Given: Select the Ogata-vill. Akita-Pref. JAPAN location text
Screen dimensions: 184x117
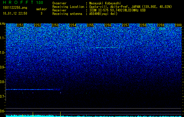Looking at the screenshot, I should tap(130, 7).
